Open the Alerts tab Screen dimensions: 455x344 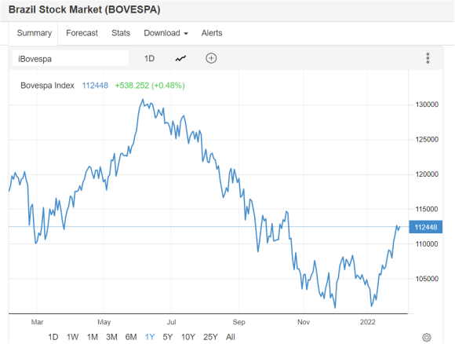(212, 33)
